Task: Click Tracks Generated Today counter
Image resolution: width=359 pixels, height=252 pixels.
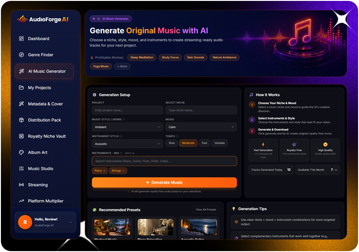Action: point(271,170)
